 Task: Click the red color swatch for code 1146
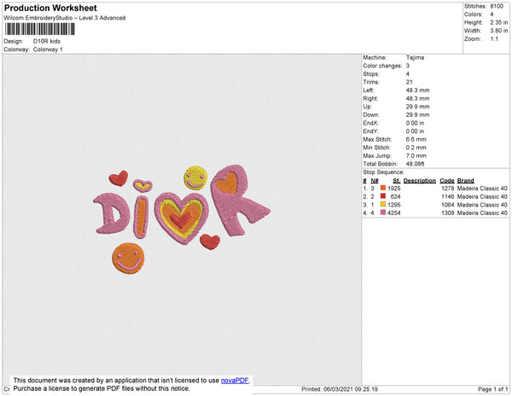click(x=383, y=196)
